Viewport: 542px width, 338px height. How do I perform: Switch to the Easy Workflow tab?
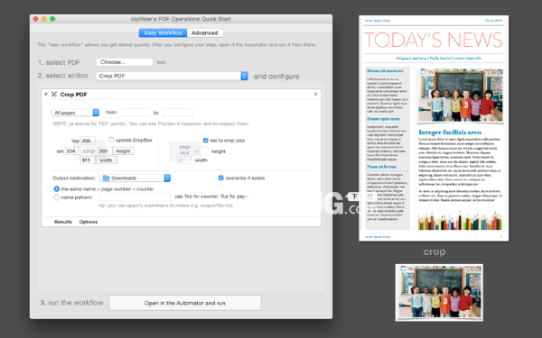163,32
